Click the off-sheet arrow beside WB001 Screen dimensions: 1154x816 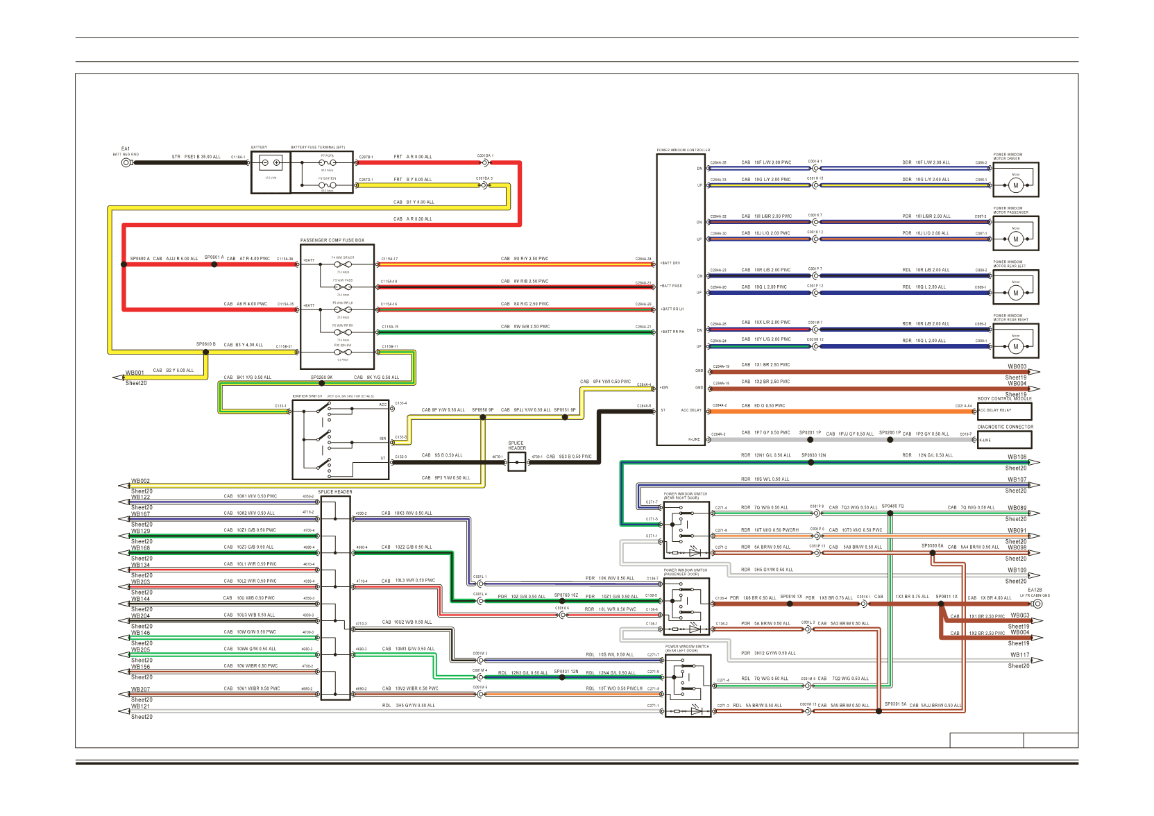(x=119, y=377)
